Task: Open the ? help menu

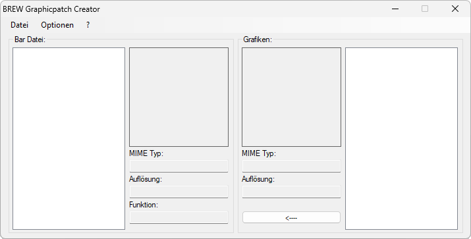Action: point(88,25)
